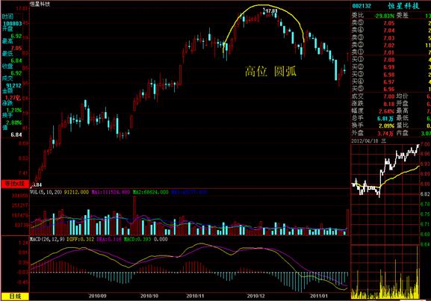Select the 买① bid row at 7.00
The image size is (431, 301).
click(391, 60)
